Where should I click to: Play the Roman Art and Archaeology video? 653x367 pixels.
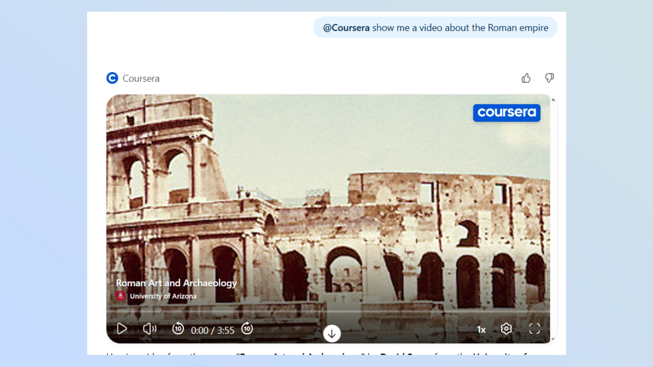122,329
